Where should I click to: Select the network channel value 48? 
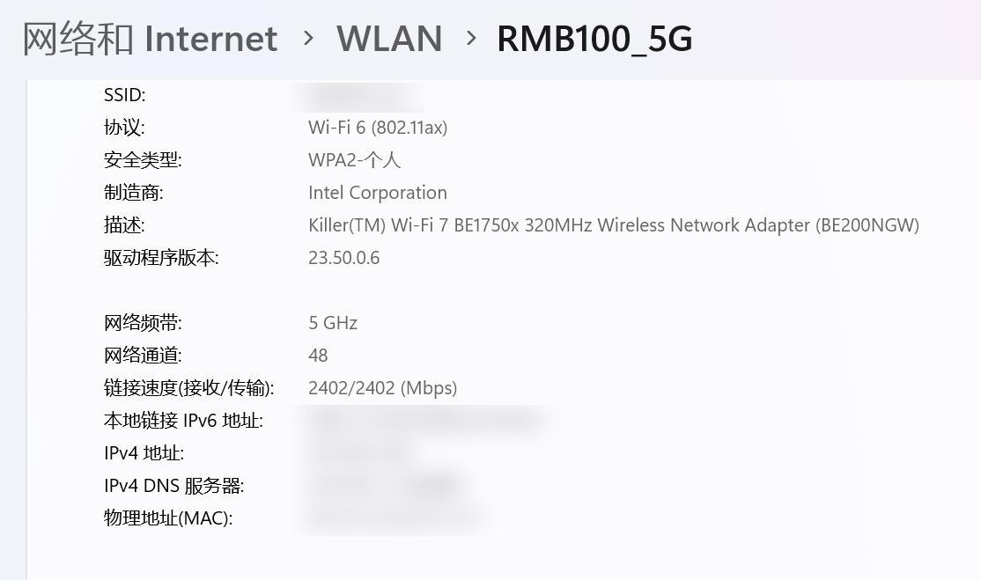(318, 356)
